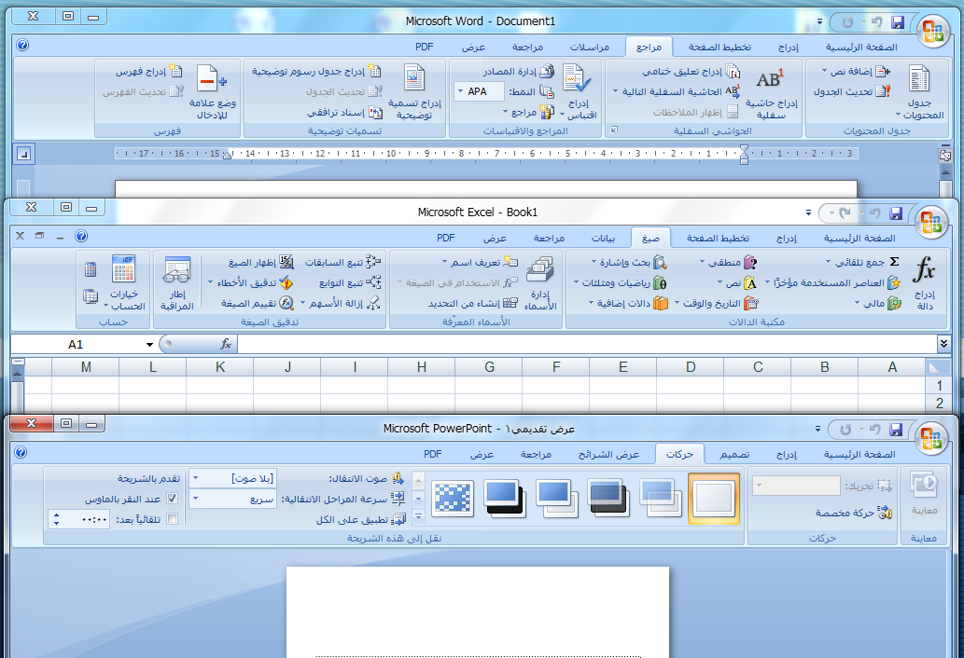The height and width of the screenshot is (658, 964).
Task: Click Create from Selection in Excel
Action: (473, 303)
